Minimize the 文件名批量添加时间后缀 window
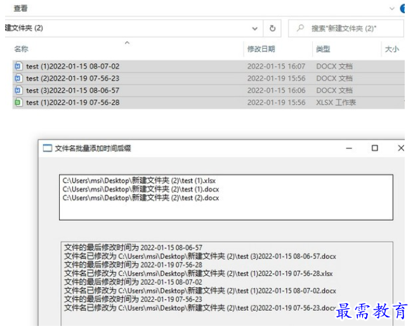 point(349,148)
